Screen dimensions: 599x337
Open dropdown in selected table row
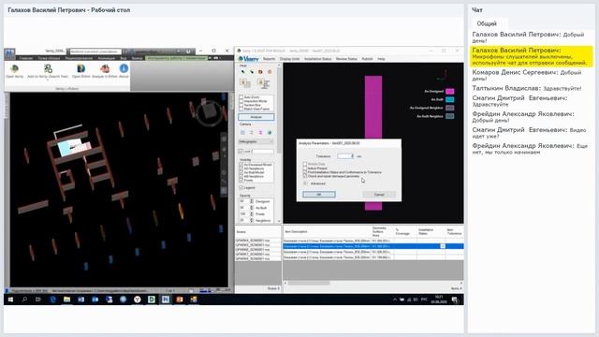[443, 246]
